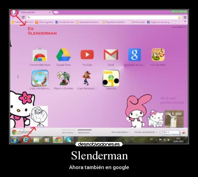Open the novelas de amor Facebook bookmark

click(x=65, y=22)
